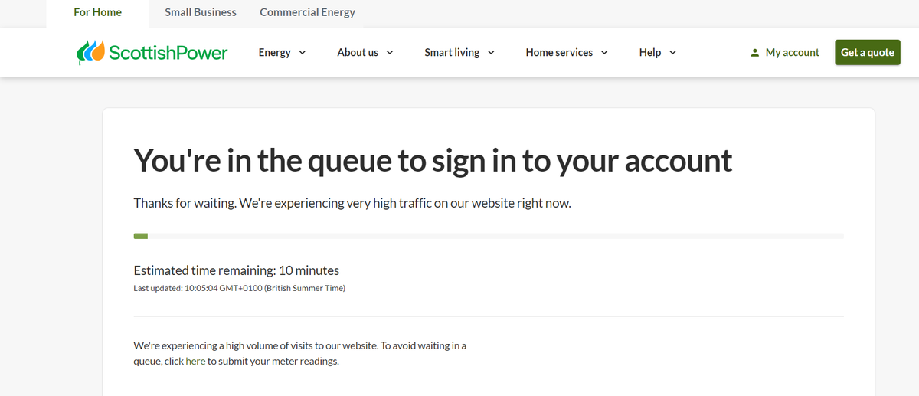Open the Smart living menu
The height and width of the screenshot is (396, 919).
tap(459, 52)
